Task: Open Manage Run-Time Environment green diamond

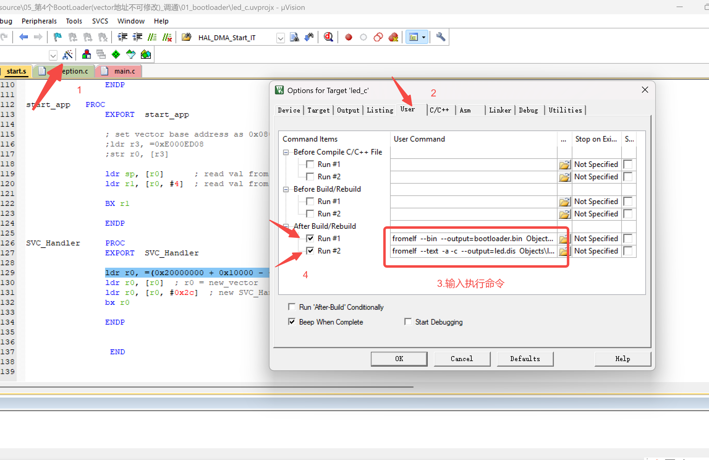Action: pyautogui.click(x=116, y=55)
